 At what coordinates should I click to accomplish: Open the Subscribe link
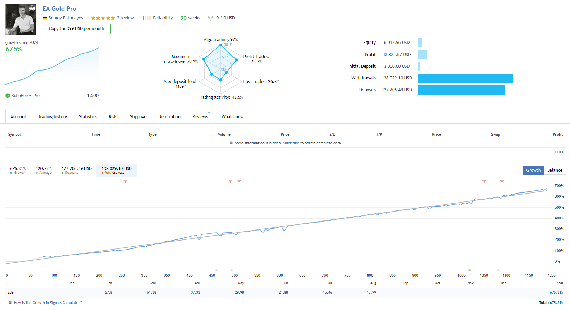point(291,143)
